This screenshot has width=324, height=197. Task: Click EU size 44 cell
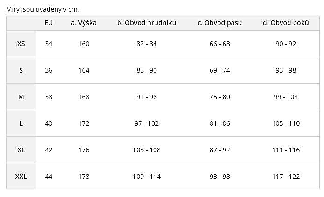(49, 177)
